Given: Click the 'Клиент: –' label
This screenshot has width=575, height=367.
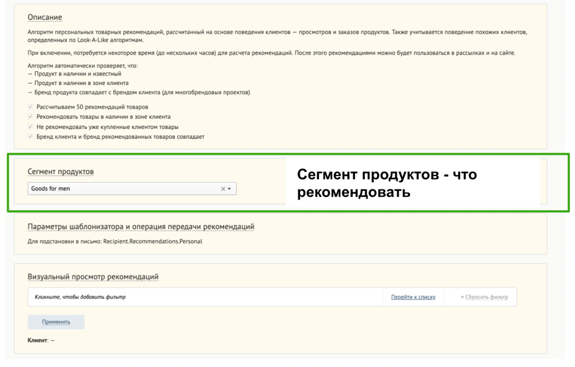Looking at the screenshot, I should pyautogui.click(x=41, y=340).
